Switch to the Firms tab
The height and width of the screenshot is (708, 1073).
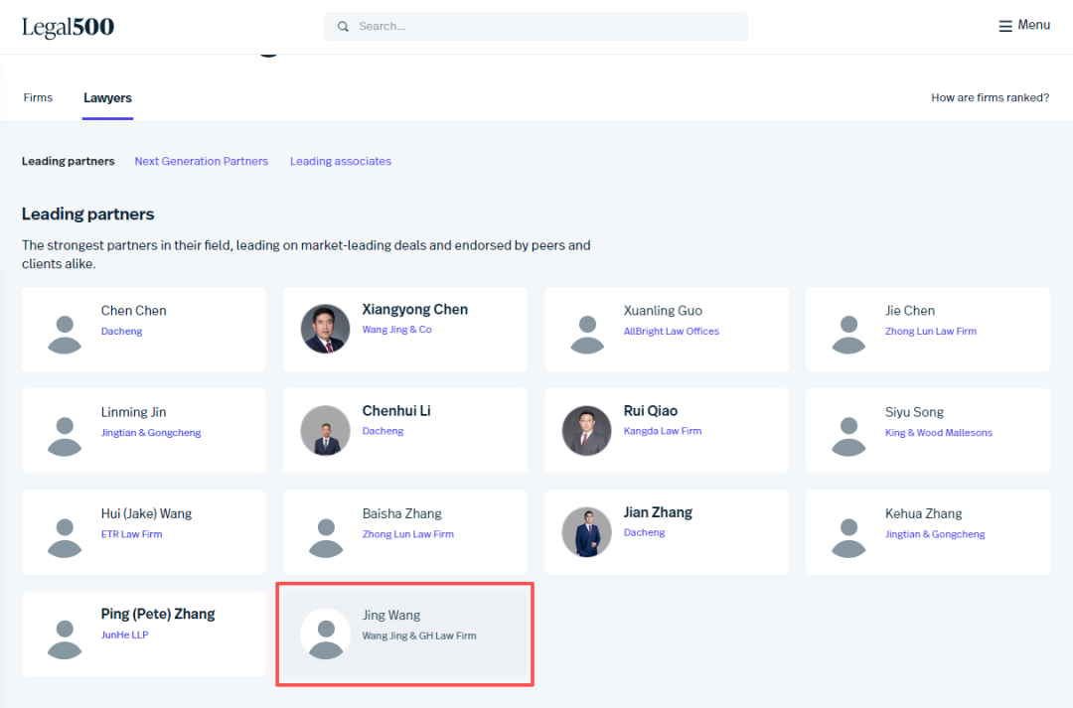38,98
